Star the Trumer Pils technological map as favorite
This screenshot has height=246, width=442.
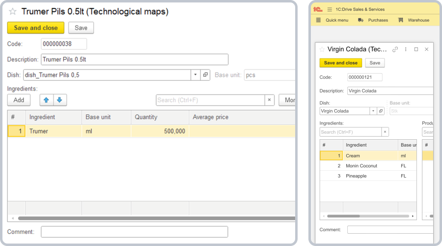(13, 12)
